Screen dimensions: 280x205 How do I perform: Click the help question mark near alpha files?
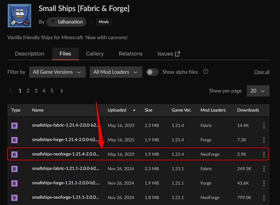tap(206, 72)
